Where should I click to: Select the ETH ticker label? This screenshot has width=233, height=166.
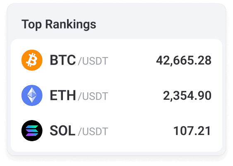pyautogui.click(x=63, y=95)
